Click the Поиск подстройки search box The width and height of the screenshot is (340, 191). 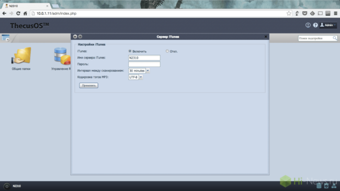(x=315, y=38)
